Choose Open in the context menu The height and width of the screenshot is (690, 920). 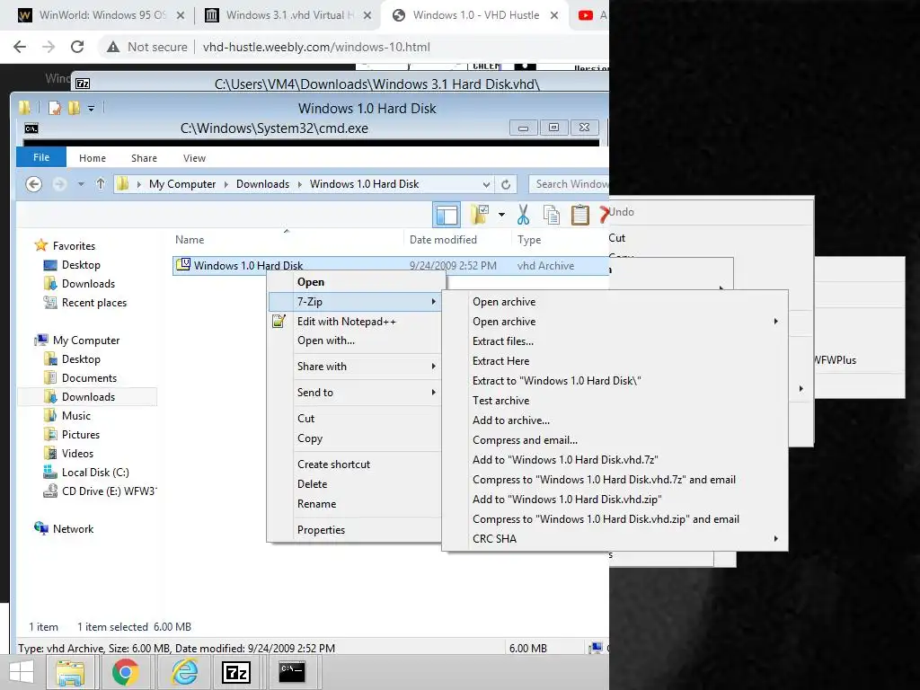click(310, 282)
